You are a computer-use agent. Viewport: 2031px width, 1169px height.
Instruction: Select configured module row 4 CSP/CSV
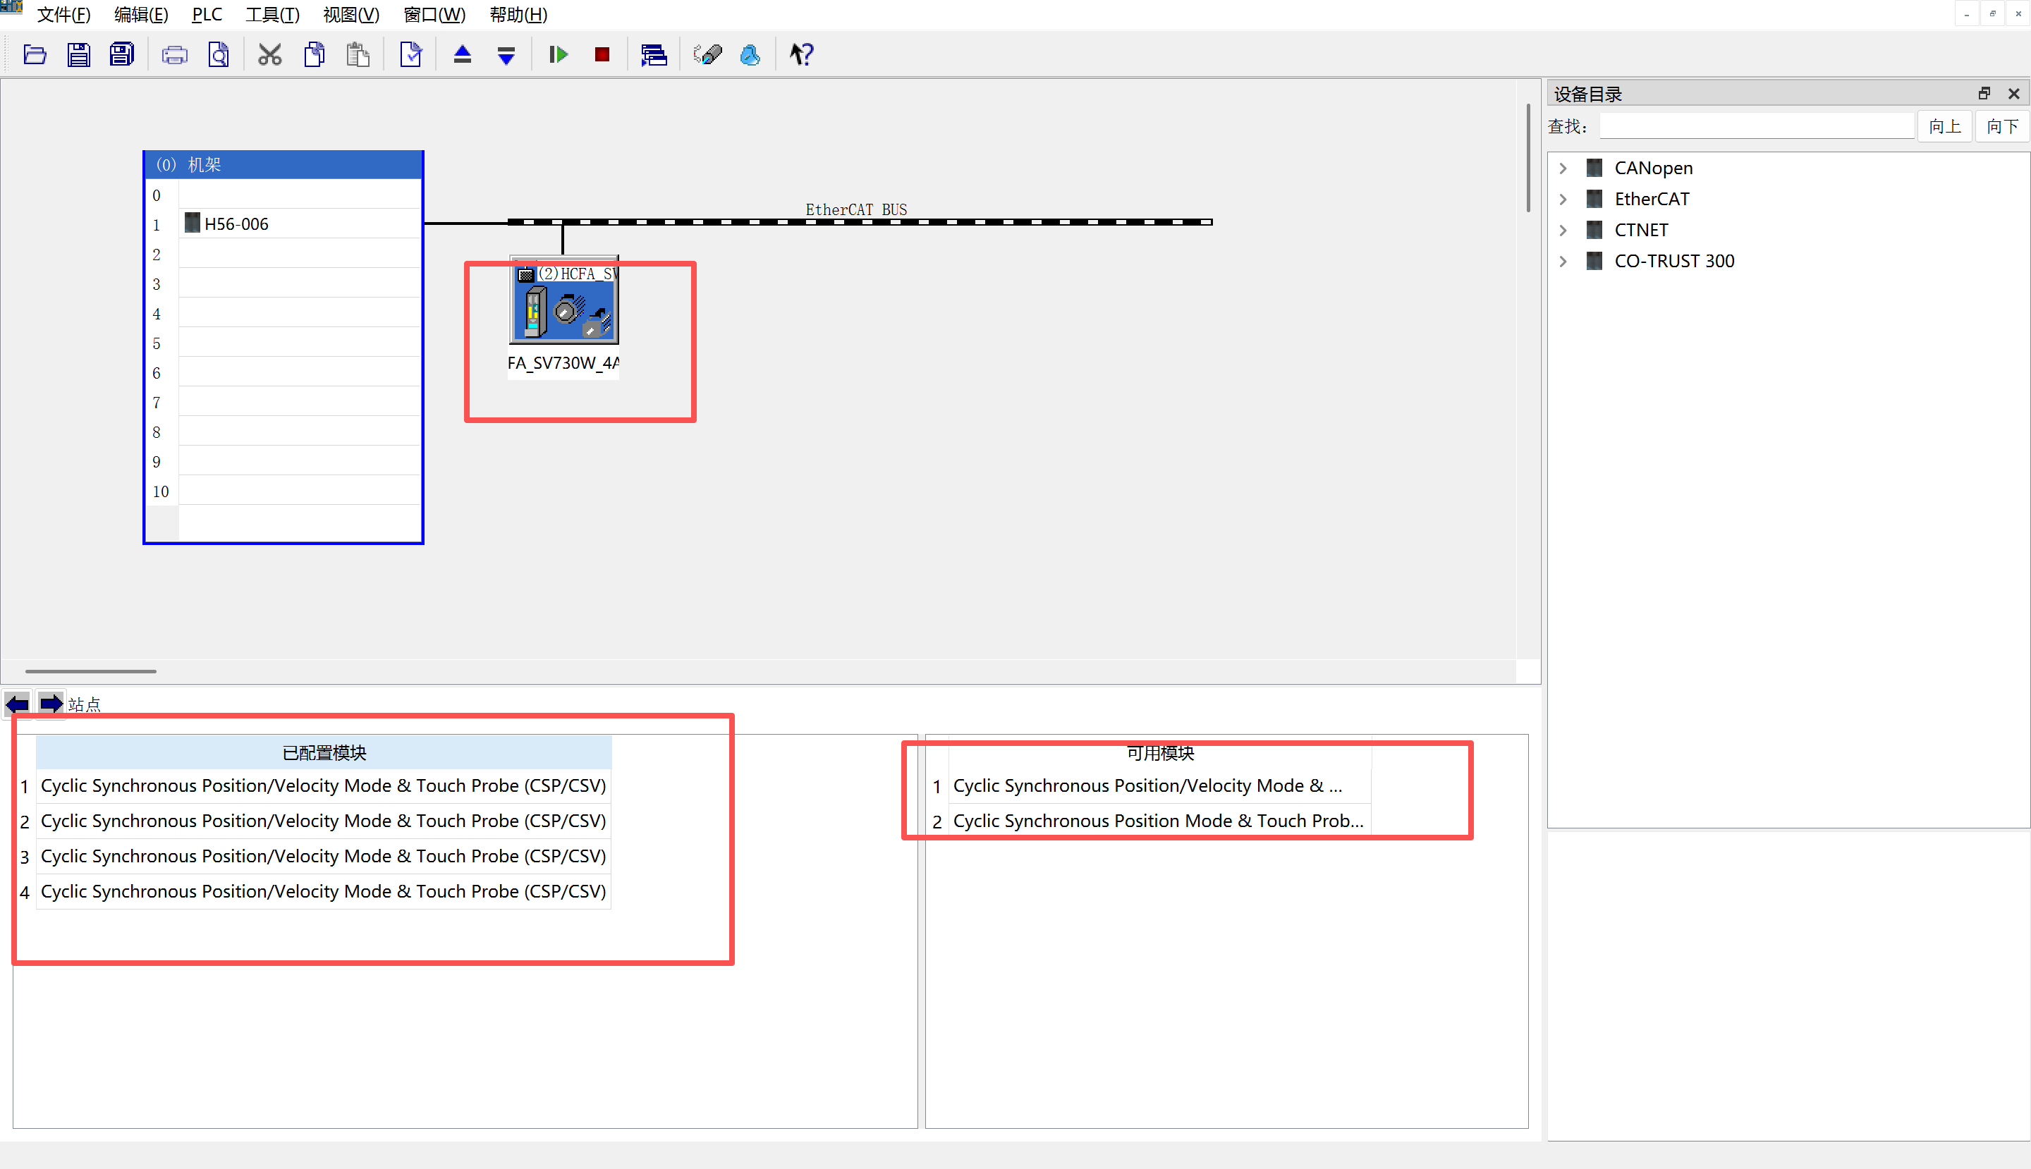pos(324,892)
